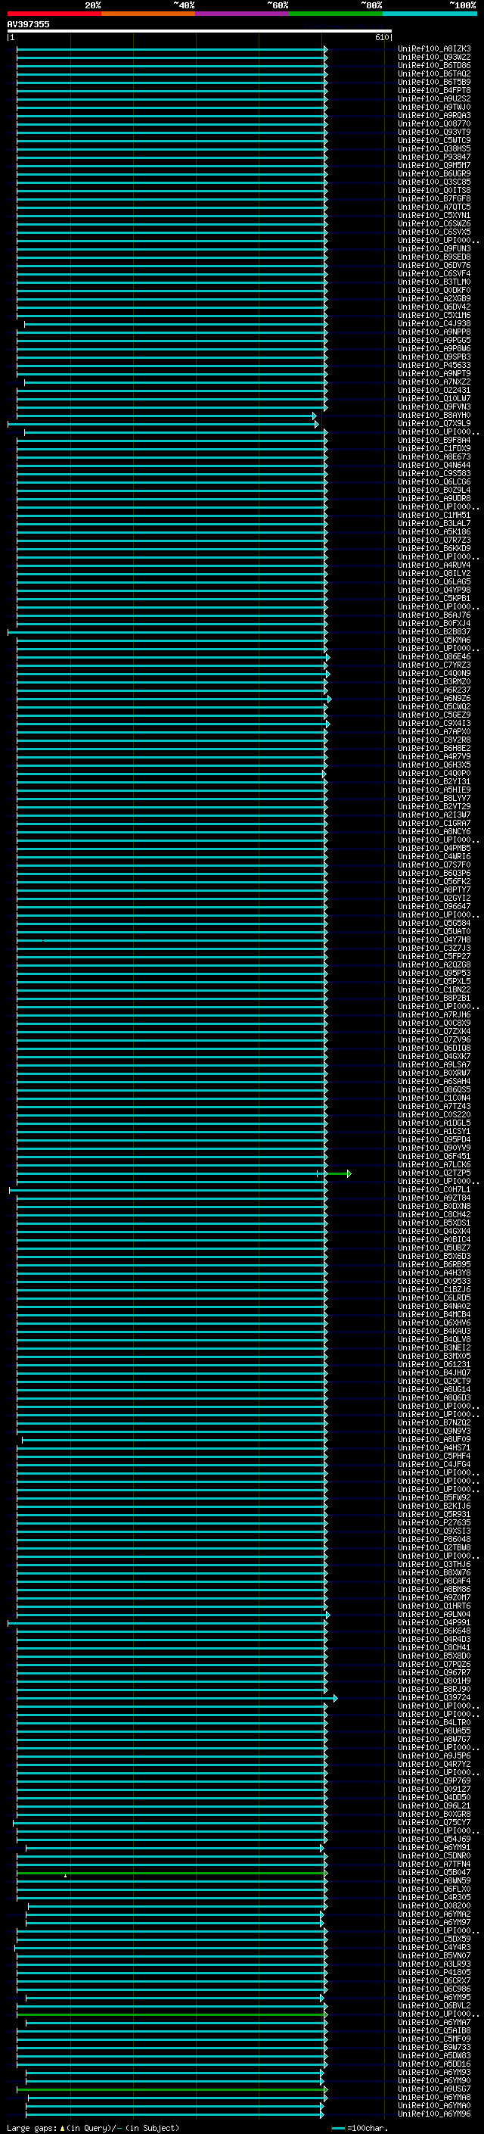Select hit label UniRef100_Q95PD4
Image resolution: width=484 pixels, height=2134 pixels.
433,1140
